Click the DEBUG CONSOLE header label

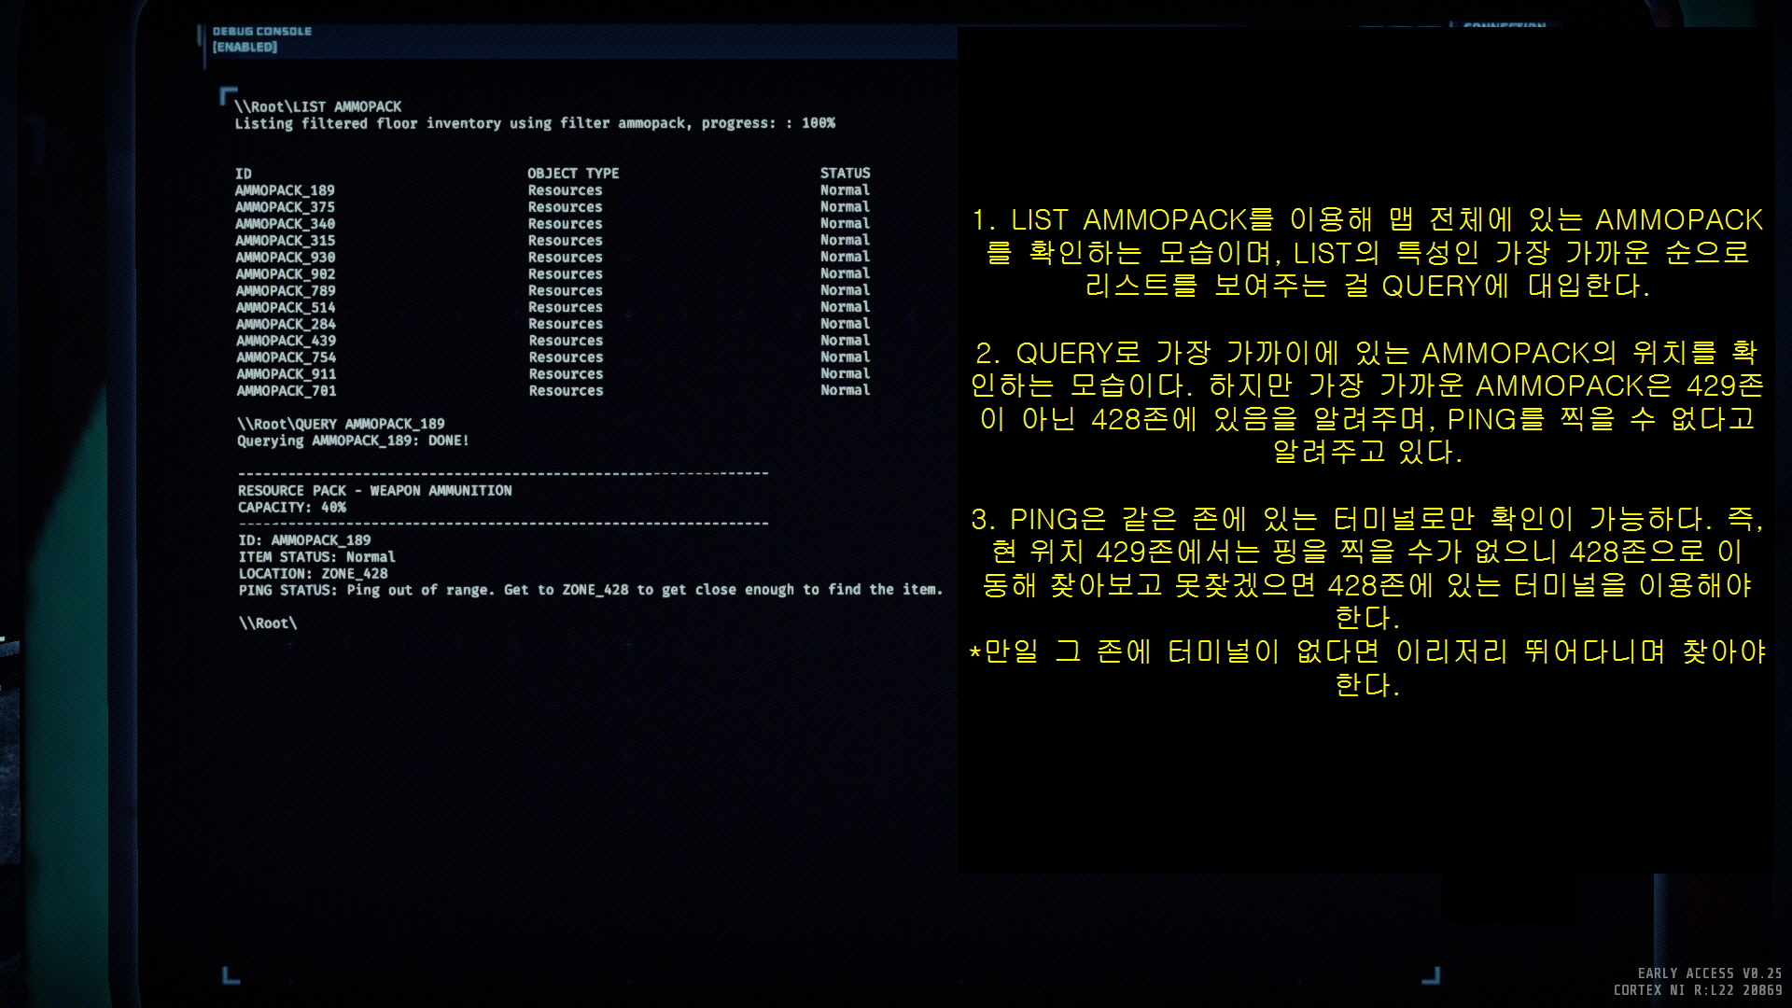pyautogui.click(x=261, y=31)
